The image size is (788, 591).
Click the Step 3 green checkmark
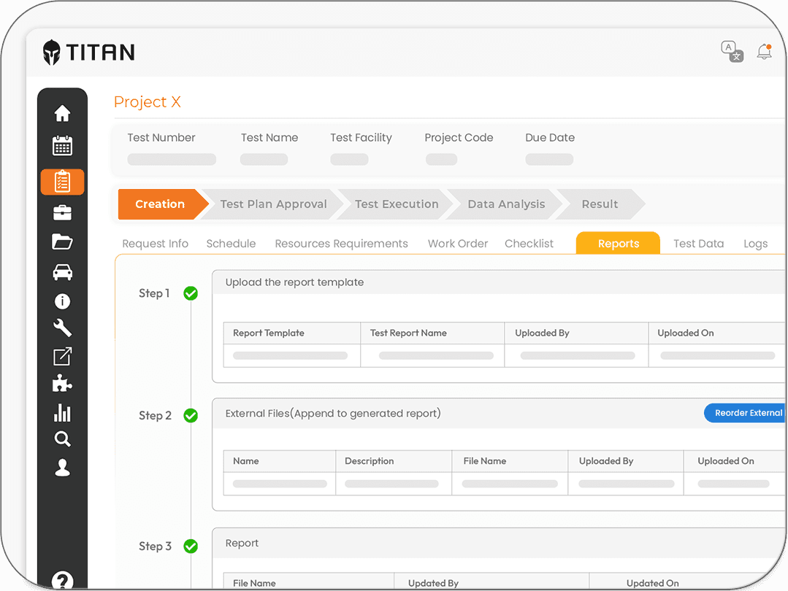pos(191,546)
